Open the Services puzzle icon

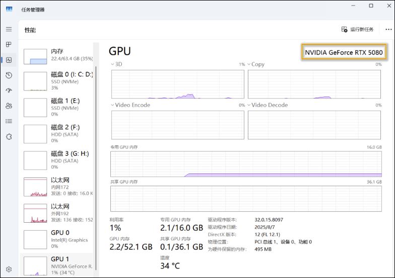(x=9, y=136)
